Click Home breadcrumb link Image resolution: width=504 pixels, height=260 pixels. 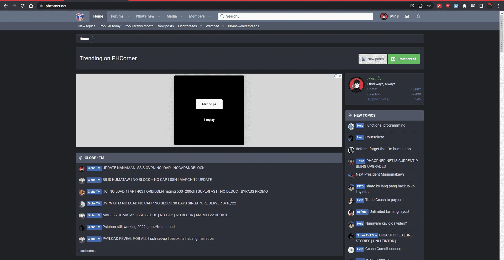coord(84,39)
